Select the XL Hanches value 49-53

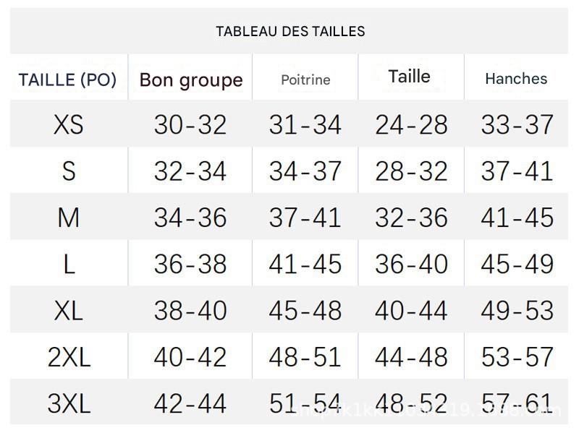pos(517,311)
